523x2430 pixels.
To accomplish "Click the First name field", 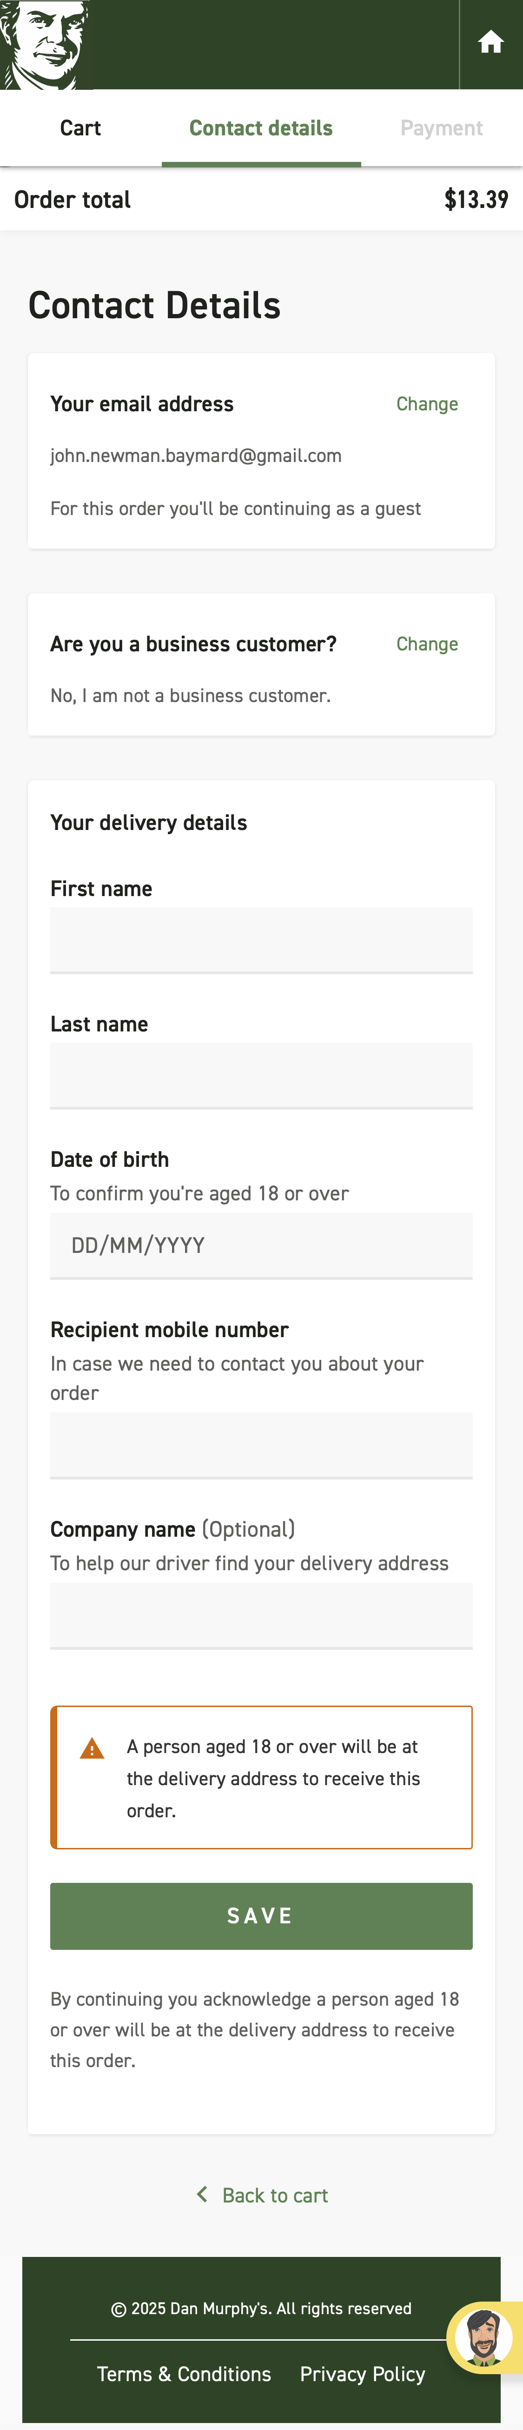I will click(x=261, y=939).
